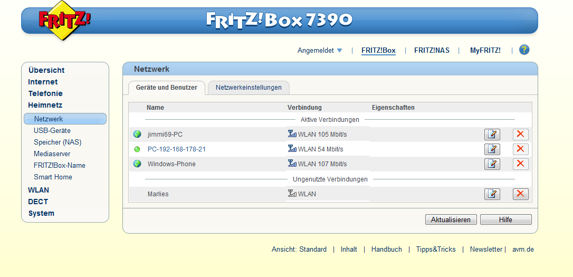Click the FRITZ! logo

tap(65, 20)
